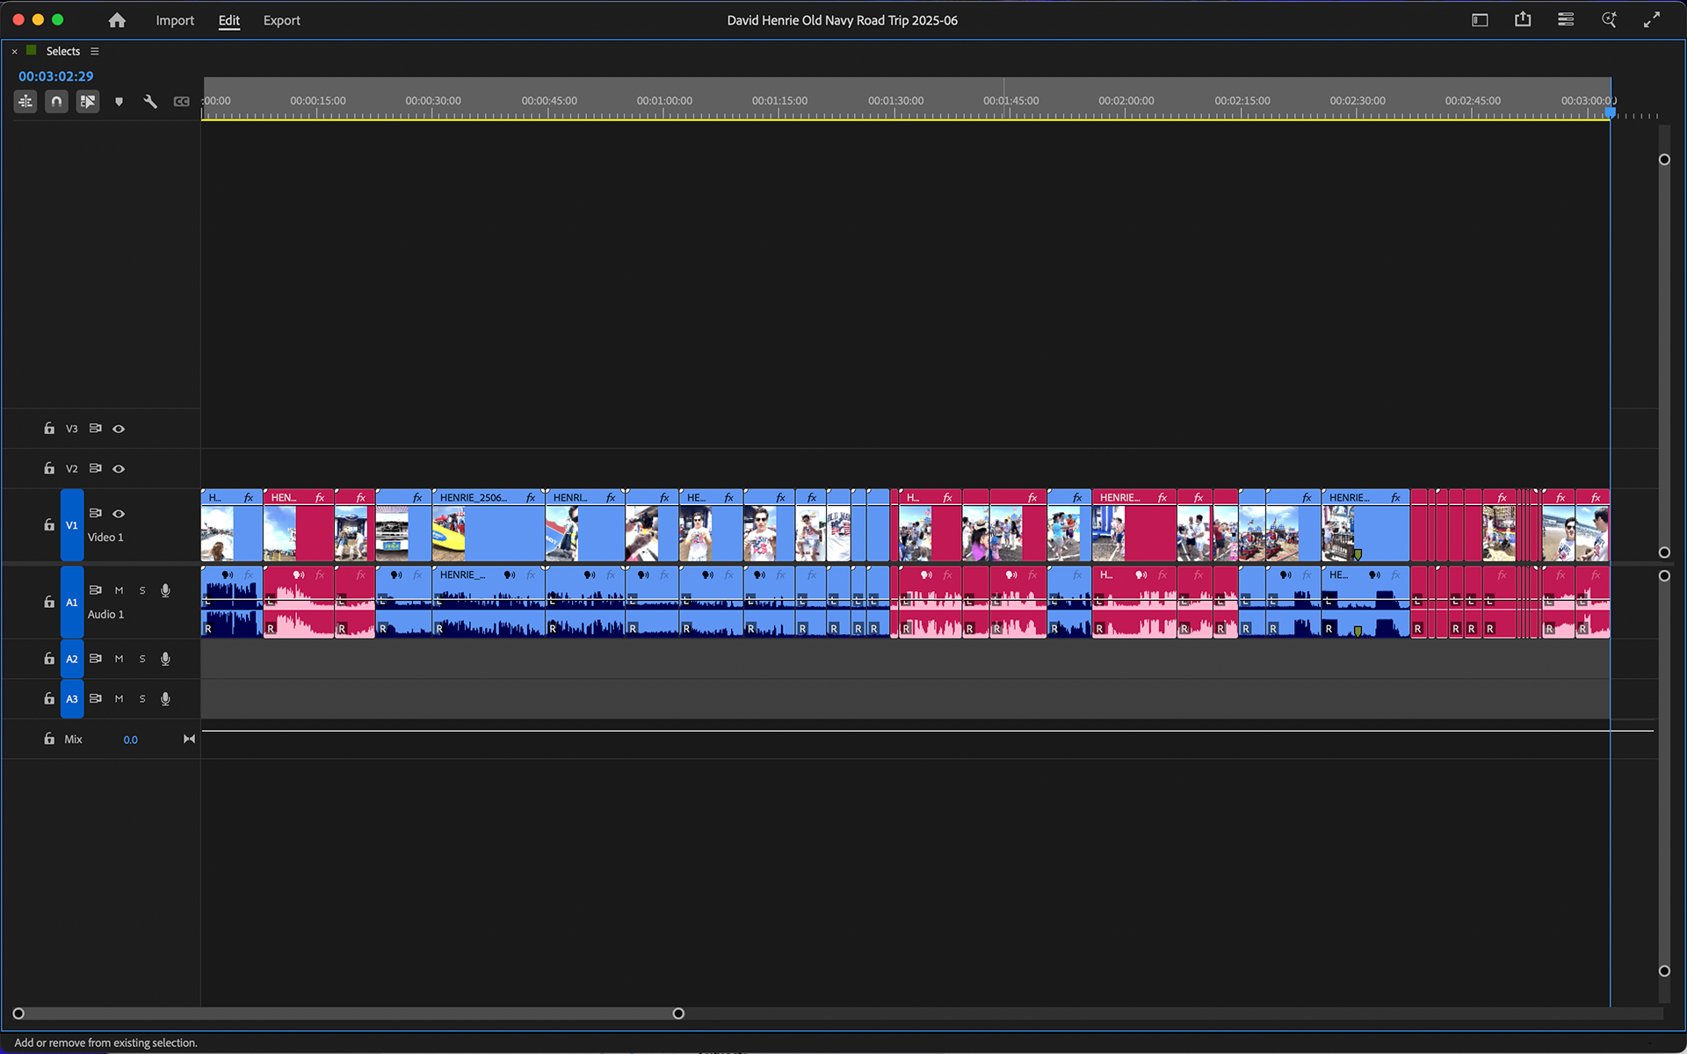Viewport: 1687px width, 1054px height.
Task: Open the Export tab
Action: (281, 20)
